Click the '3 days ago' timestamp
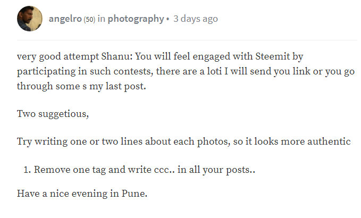The height and width of the screenshot is (218, 361). 196,19
